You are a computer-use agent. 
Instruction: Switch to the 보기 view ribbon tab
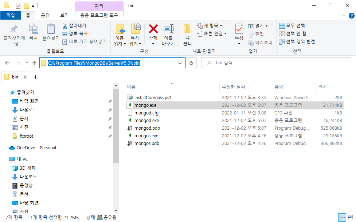click(64, 15)
